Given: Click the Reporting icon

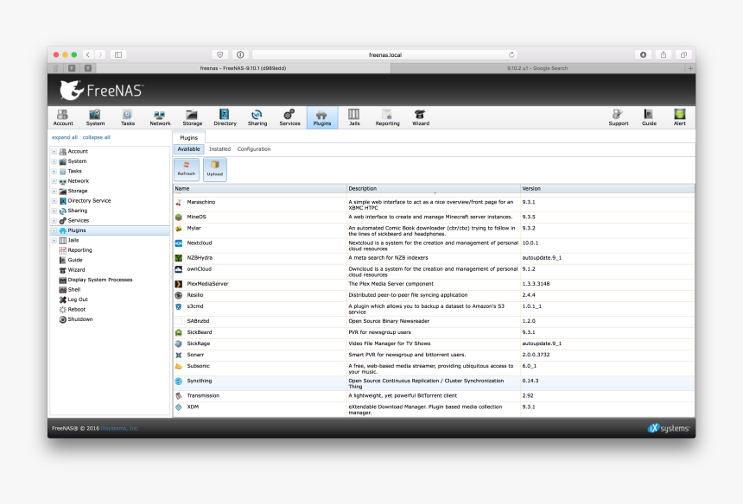Looking at the screenshot, I should pos(387,117).
